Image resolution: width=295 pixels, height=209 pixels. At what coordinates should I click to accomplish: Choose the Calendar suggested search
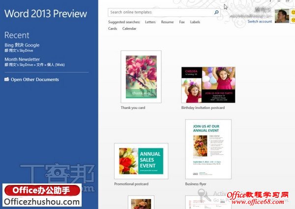pyautogui.click(x=129, y=28)
